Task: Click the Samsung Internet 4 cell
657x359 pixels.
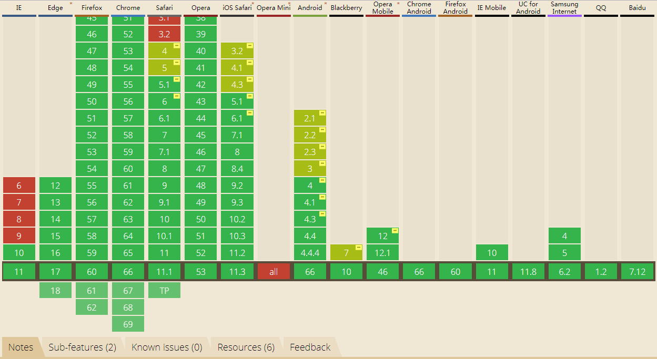Action: point(564,236)
